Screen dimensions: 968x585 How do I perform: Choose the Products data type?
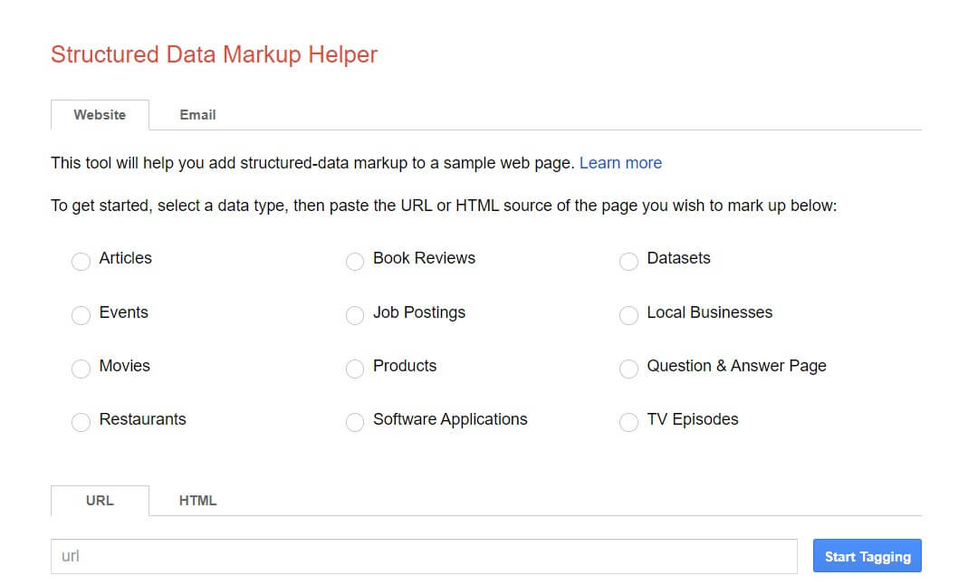tap(355, 369)
